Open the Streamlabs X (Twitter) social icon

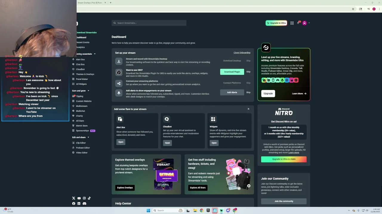coord(74,198)
